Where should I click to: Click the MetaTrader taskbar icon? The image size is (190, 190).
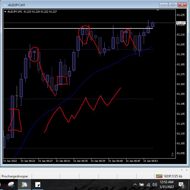point(24,185)
